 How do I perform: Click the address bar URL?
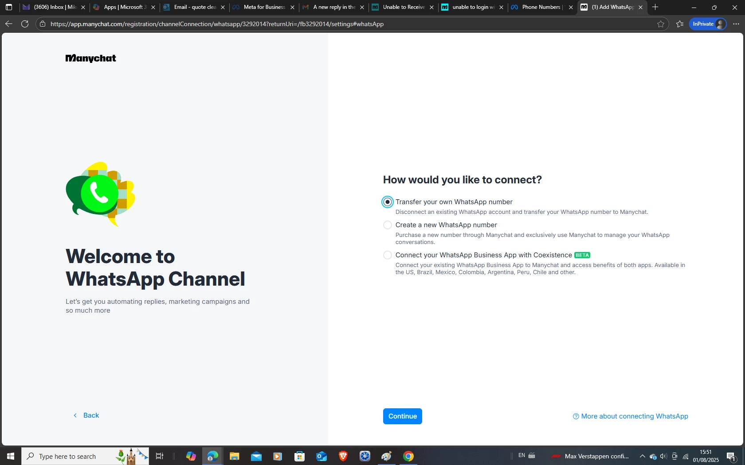click(217, 24)
